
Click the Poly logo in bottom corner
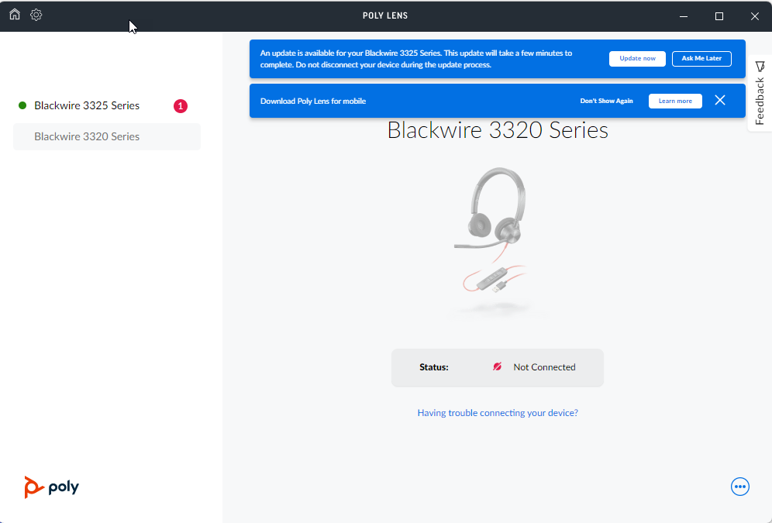point(51,487)
